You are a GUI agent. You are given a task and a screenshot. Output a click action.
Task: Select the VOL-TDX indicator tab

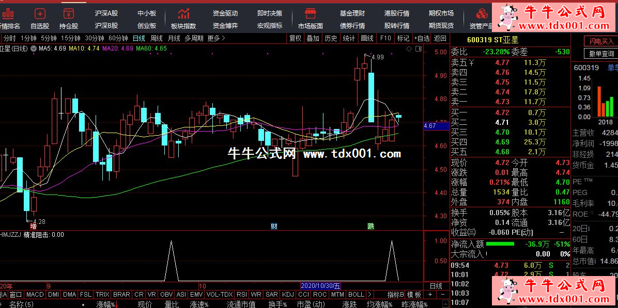point(220,294)
